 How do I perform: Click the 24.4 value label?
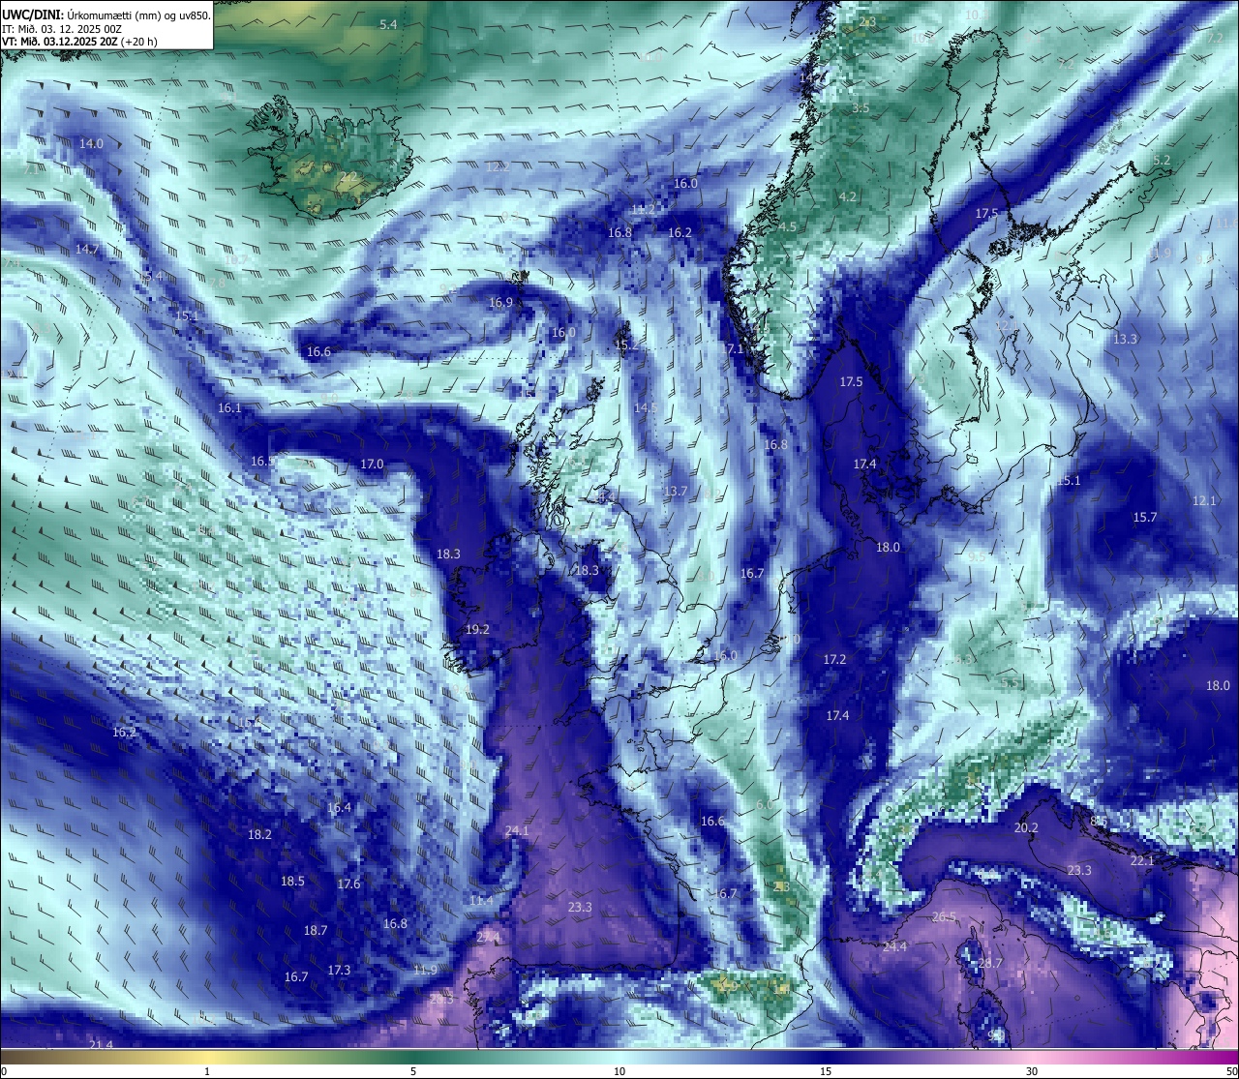coord(894,945)
